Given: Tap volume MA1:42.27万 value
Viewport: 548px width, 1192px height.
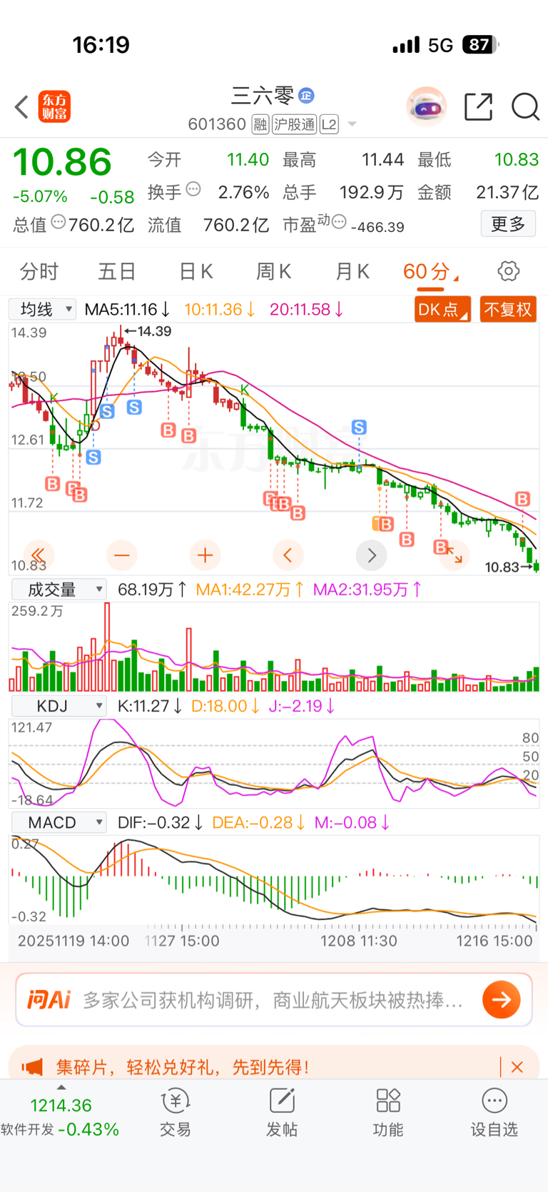Looking at the screenshot, I should tap(250, 590).
